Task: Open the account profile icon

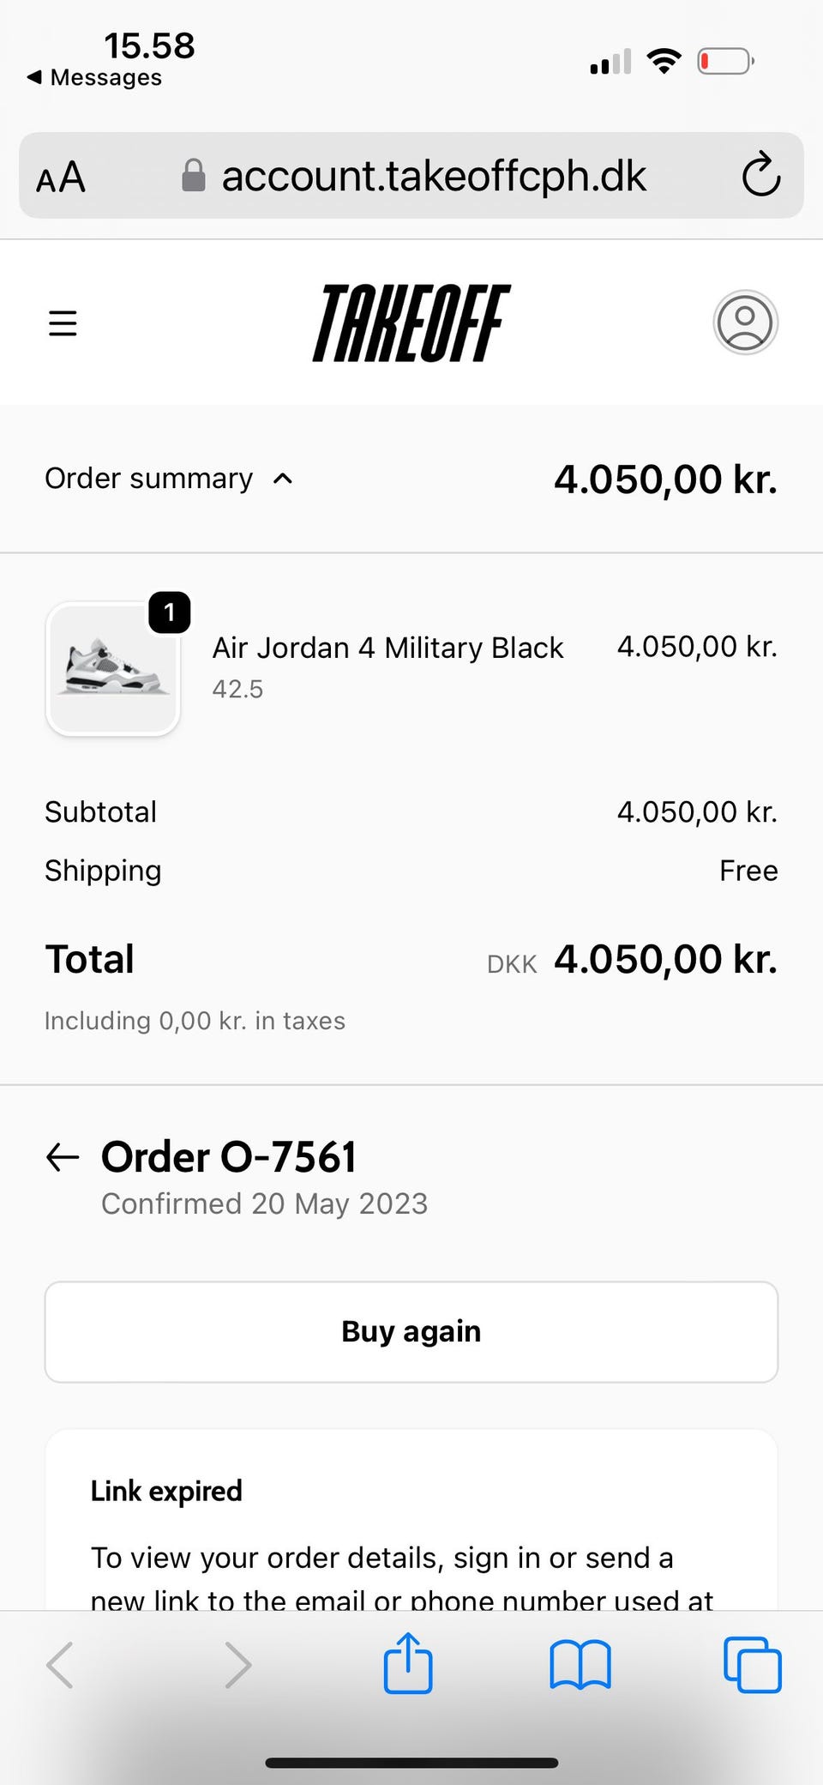Action: tap(745, 323)
